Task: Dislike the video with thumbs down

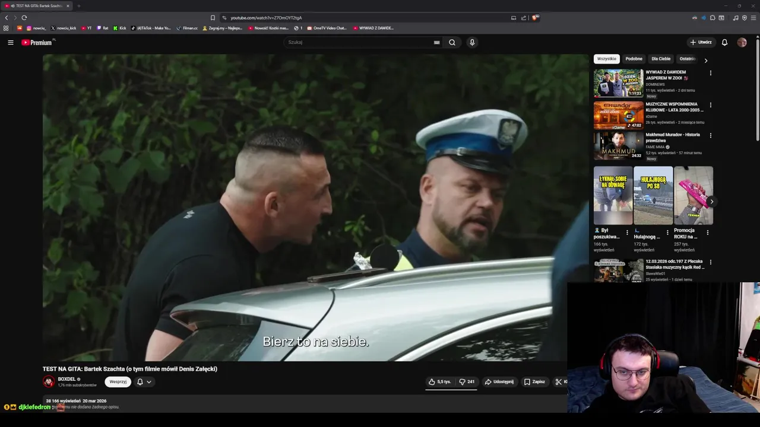Action: pos(467,382)
